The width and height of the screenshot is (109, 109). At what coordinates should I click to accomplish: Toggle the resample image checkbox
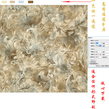(90, 64)
